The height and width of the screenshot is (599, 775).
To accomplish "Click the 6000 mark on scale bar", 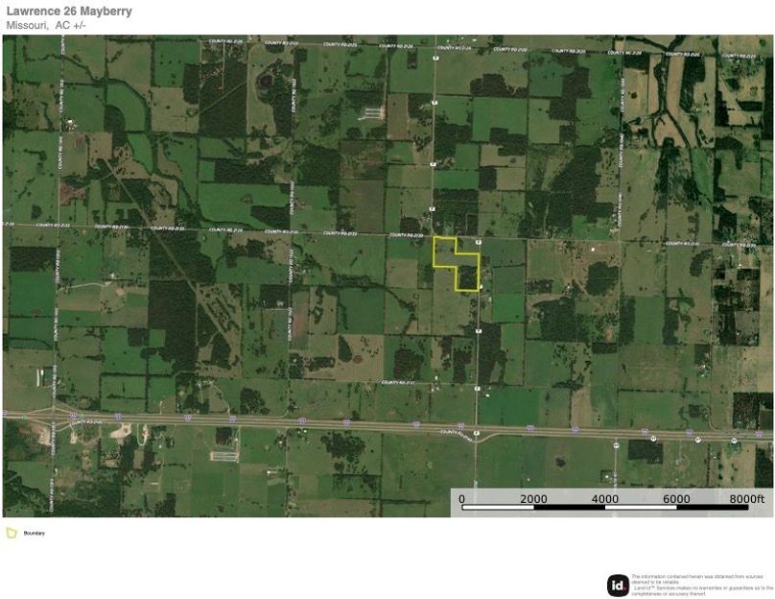I will coord(676,499).
